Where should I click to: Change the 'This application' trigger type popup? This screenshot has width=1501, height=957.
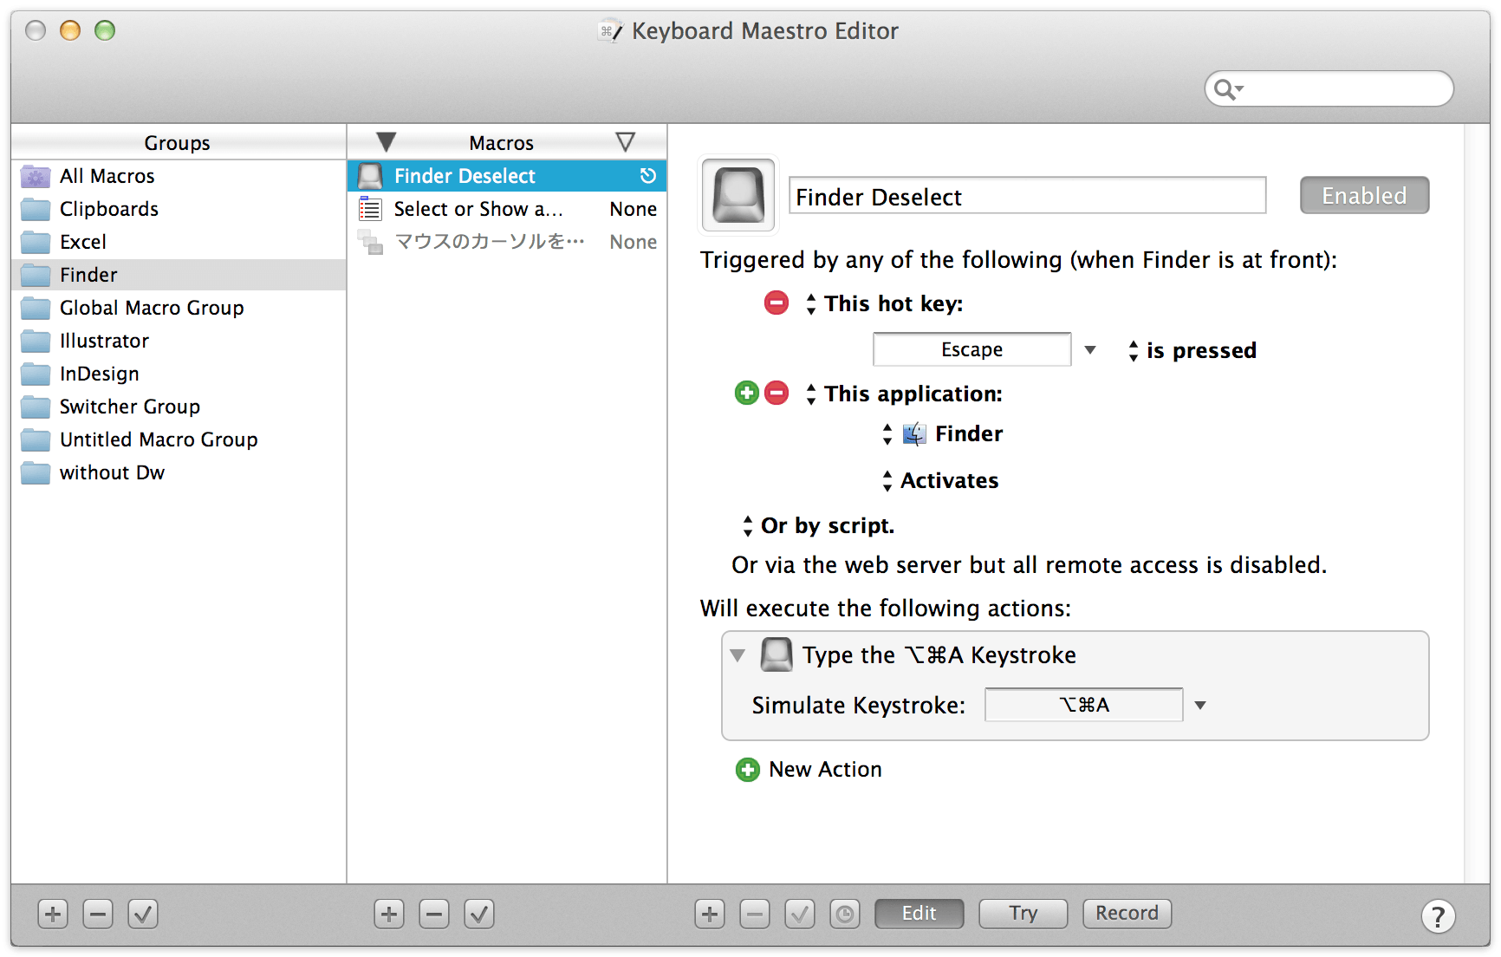[904, 394]
